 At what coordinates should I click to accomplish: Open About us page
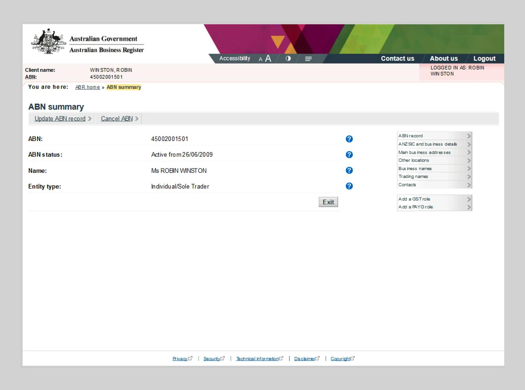[444, 58]
